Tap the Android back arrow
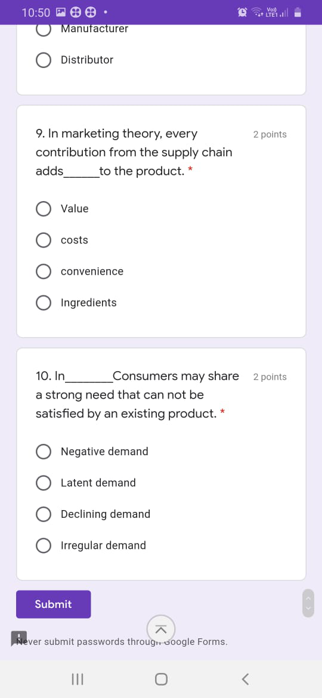The height and width of the screenshot is (698, 322). pos(245,679)
